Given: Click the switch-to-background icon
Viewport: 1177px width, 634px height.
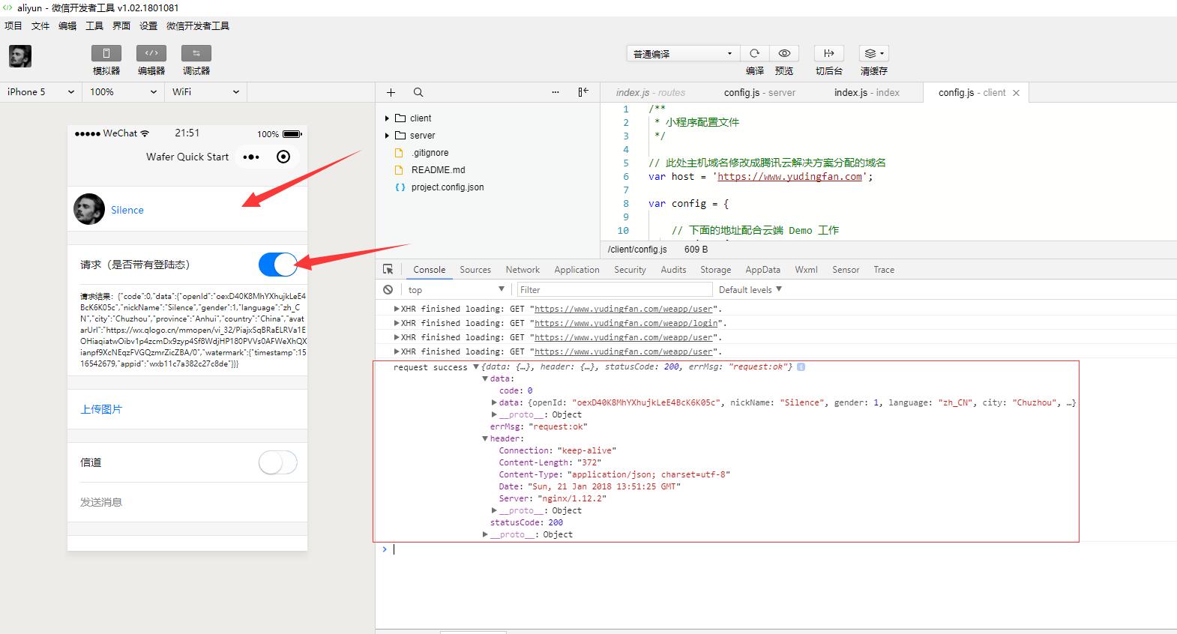Looking at the screenshot, I should (x=829, y=53).
